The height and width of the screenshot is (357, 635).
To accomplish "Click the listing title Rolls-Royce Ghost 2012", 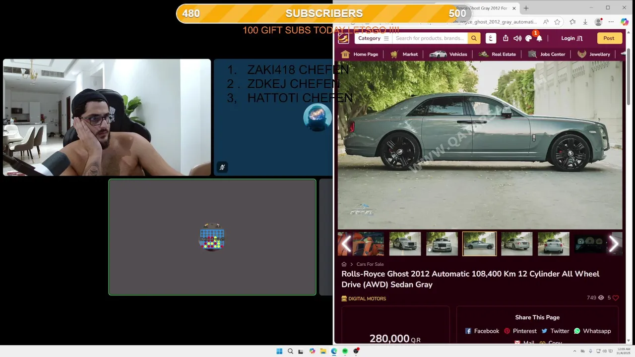I will [470, 279].
